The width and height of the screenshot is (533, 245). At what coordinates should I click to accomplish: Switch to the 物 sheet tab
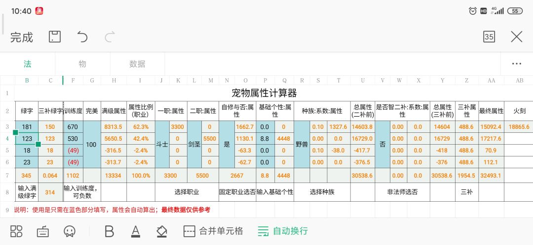pyautogui.click(x=82, y=63)
